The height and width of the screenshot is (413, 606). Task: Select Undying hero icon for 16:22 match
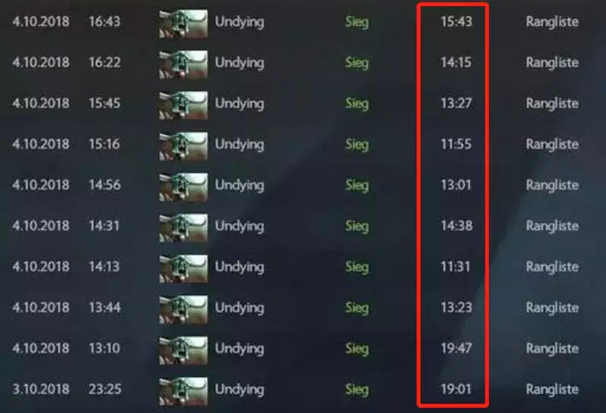[184, 65]
